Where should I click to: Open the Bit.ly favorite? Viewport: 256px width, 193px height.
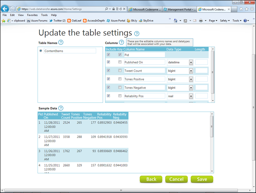coord(132,21)
